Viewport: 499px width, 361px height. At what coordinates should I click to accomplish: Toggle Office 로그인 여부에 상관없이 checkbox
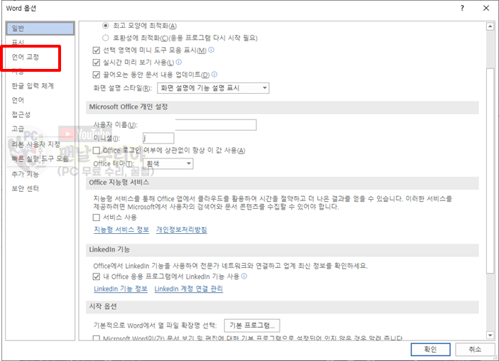point(97,151)
